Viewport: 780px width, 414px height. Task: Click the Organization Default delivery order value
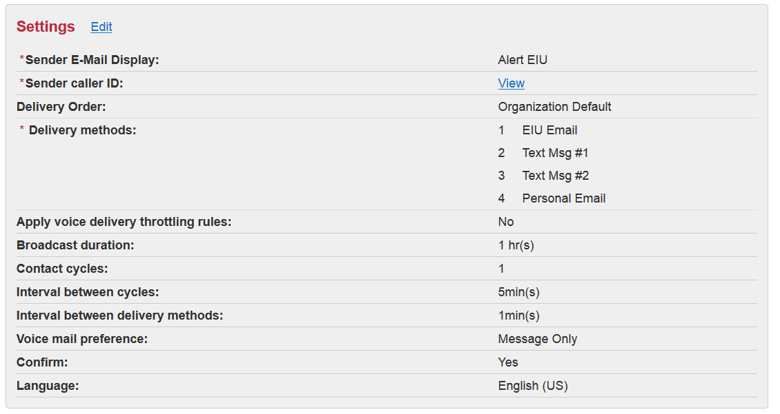(x=554, y=107)
